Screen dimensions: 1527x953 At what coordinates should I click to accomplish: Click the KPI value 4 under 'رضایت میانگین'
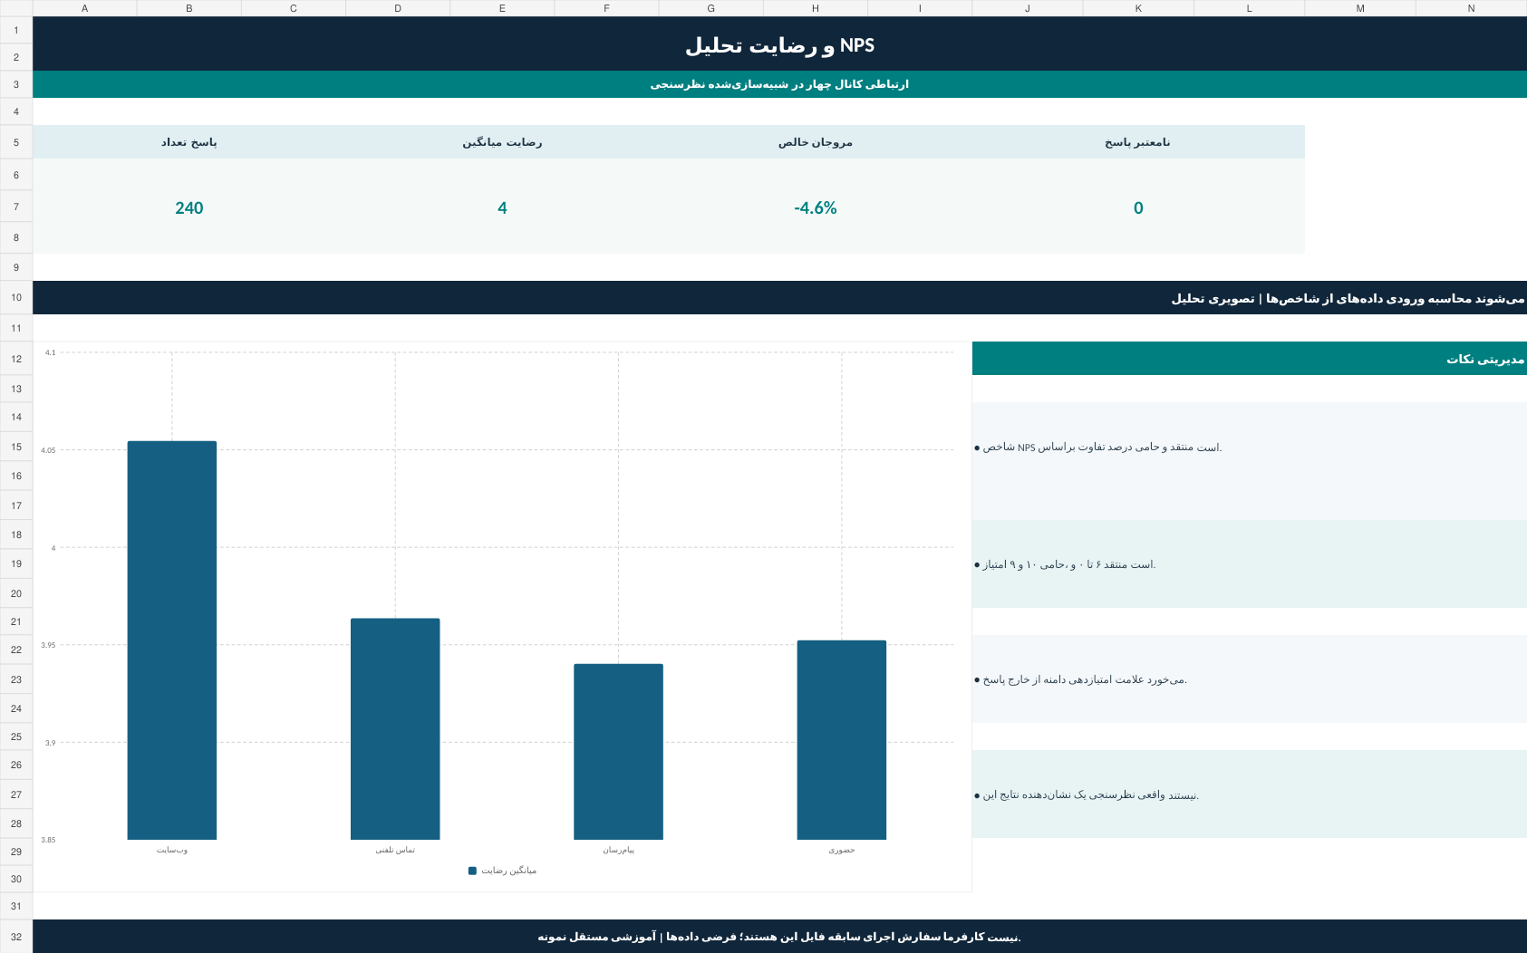[502, 207]
